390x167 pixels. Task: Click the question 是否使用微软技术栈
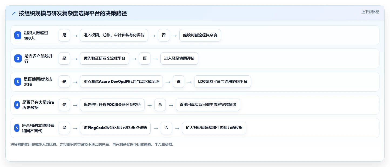click(x=38, y=82)
